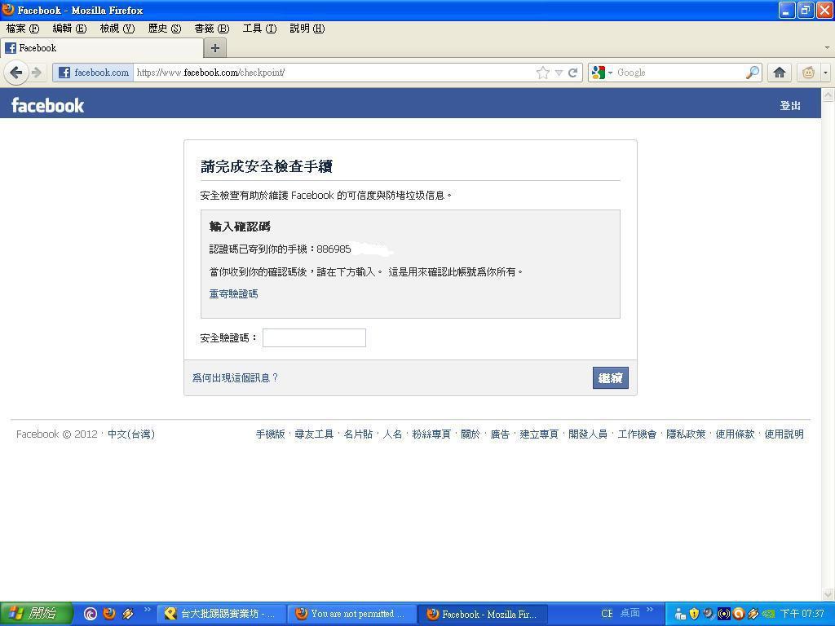The width and height of the screenshot is (835, 626).
Task: Switch to 'You are not permitted' taskbar window
Action: [x=351, y=614]
